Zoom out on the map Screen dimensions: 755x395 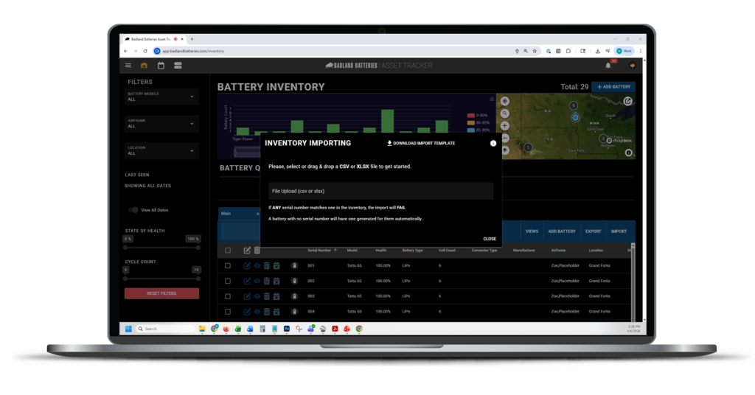504,138
